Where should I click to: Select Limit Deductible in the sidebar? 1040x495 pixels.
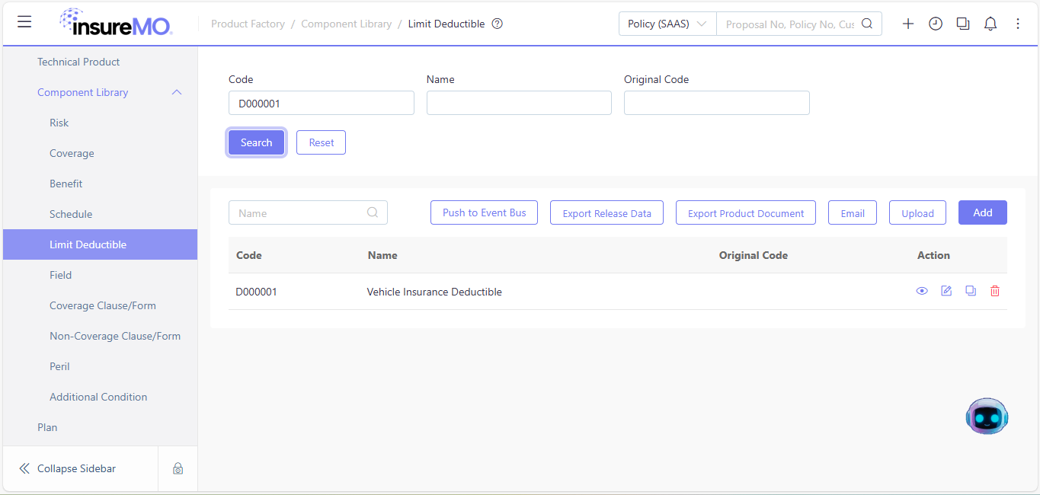coord(100,244)
